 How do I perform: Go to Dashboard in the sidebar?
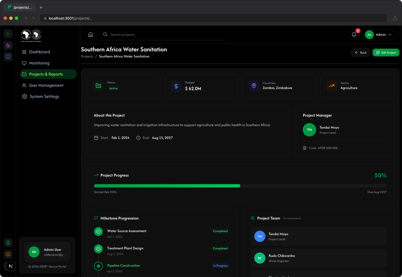coord(48,52)
